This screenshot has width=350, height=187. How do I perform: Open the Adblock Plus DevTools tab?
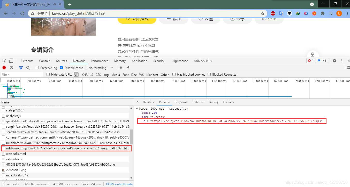pyautogui.click(x=203, y=61)
